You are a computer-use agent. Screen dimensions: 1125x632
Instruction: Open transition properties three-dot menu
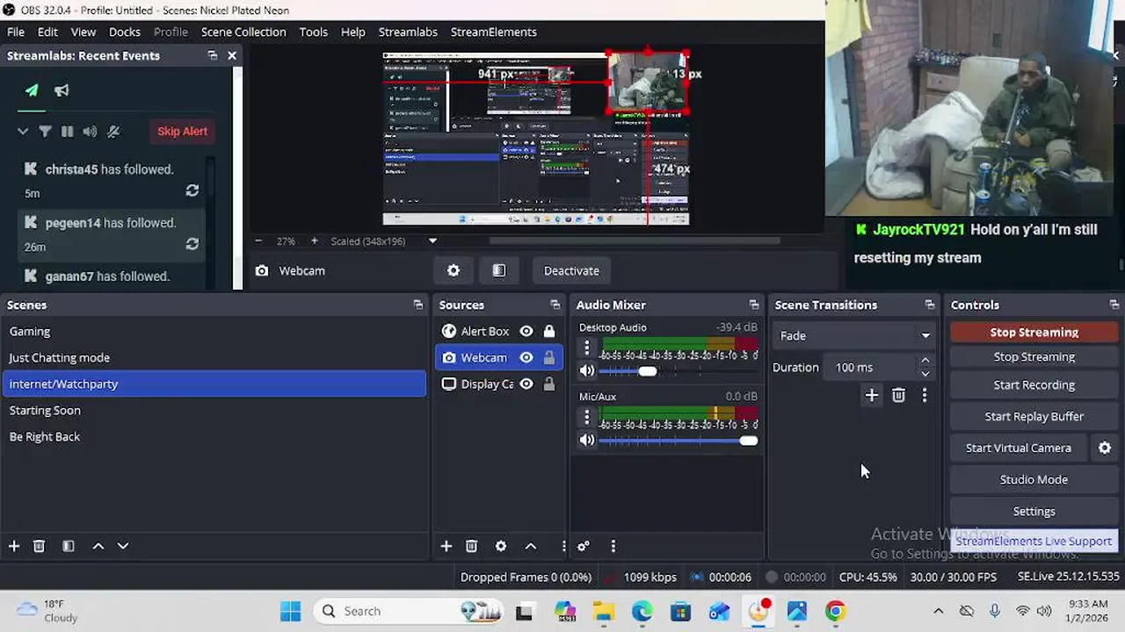(924, 396)
